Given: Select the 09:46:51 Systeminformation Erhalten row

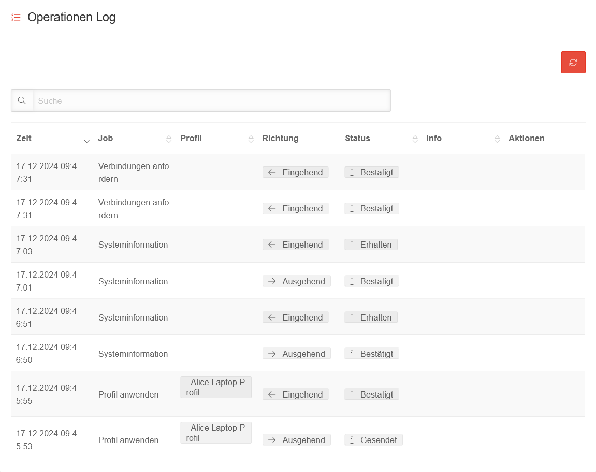Looking at the screenshot, I should coord(133,317).
